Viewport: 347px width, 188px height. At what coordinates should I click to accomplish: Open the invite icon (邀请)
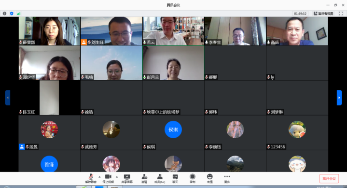(x=144, y=178)
